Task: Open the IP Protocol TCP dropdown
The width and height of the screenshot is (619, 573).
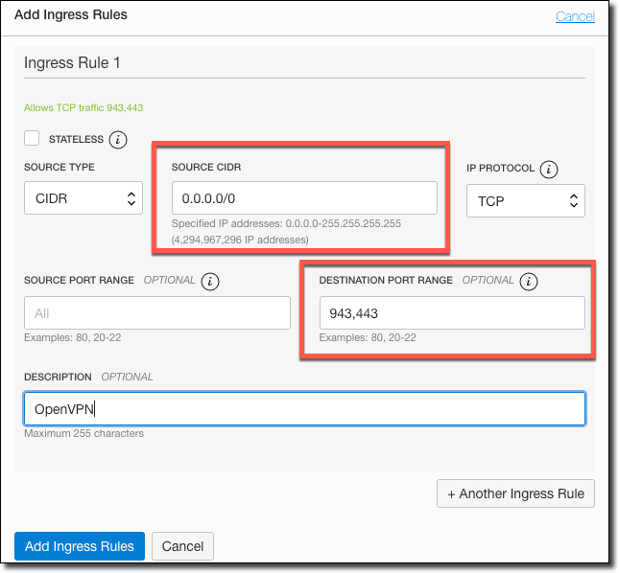Action: (525, 200)
